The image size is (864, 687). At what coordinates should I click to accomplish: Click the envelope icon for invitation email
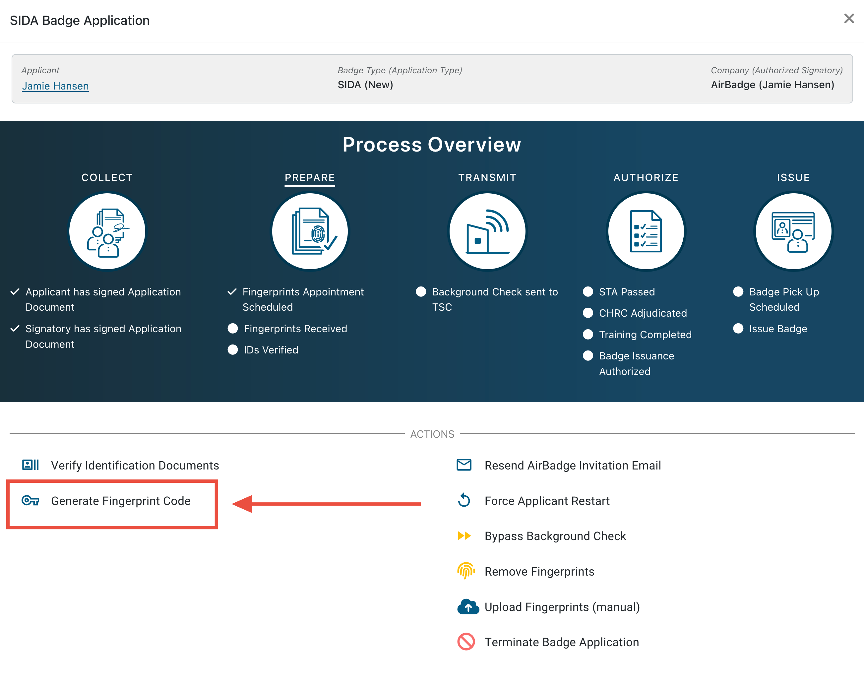464,465
